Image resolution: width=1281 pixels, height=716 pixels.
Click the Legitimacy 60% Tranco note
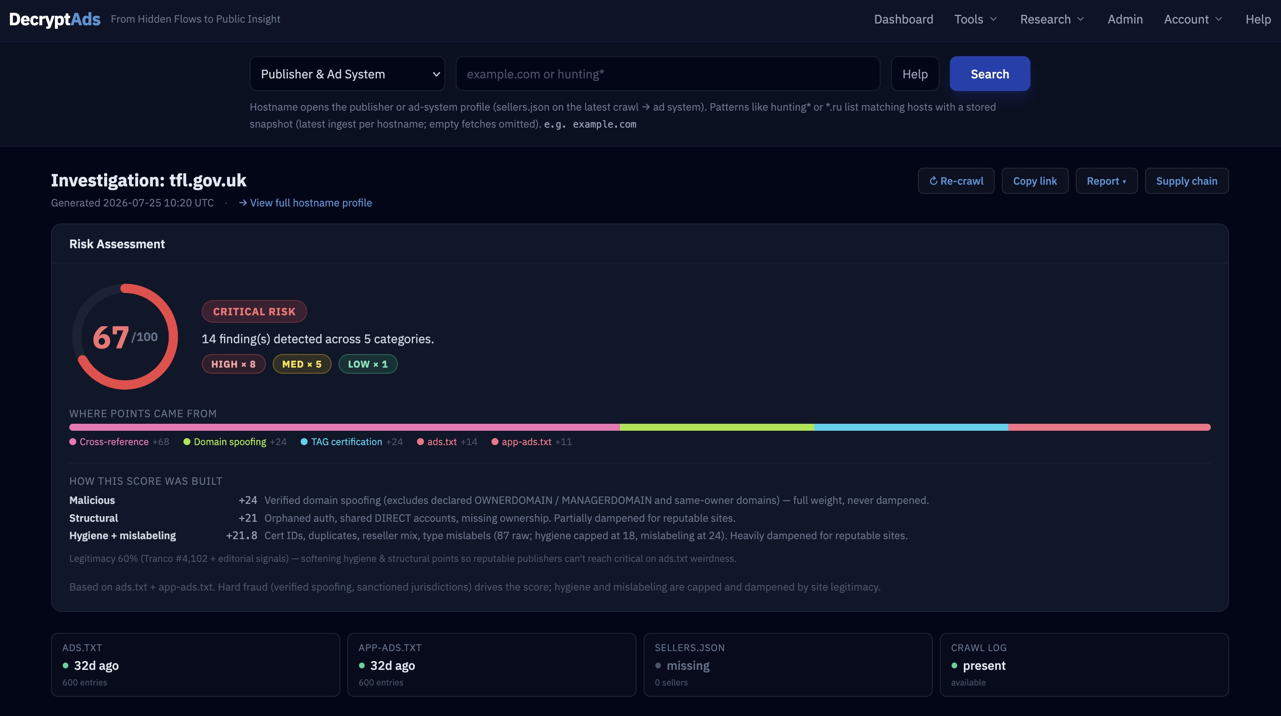pyautogui.click(x=403, y=558)
